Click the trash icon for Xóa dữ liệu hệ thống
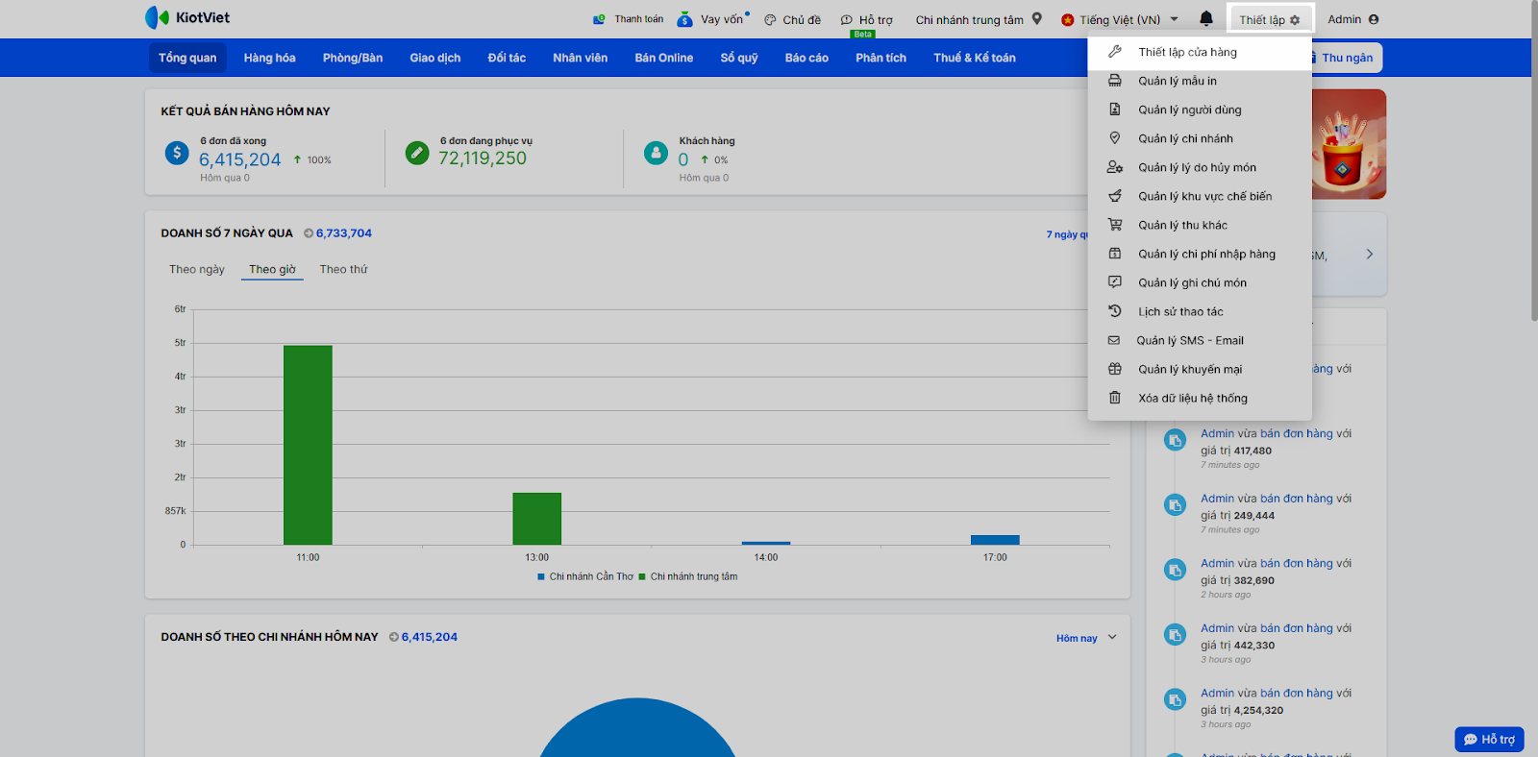Screen dimensions: 1538x757 (x=1115, y=398)
